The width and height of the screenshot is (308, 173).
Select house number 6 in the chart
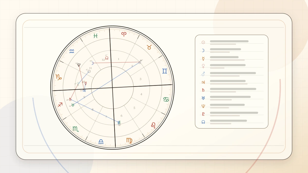pos(121,116)
